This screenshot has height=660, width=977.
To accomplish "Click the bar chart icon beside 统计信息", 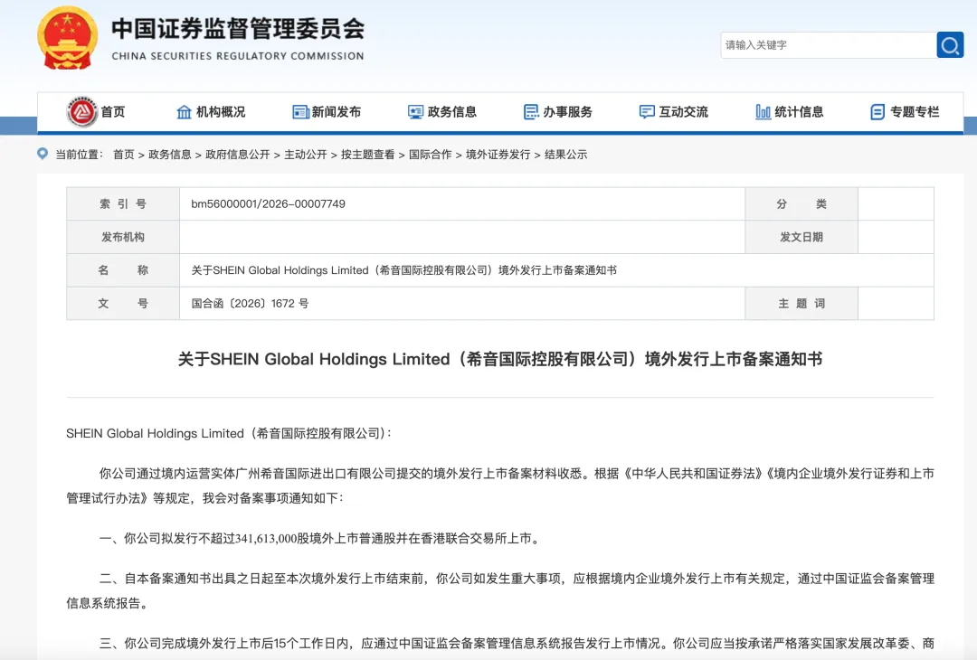I will [763, 112].
